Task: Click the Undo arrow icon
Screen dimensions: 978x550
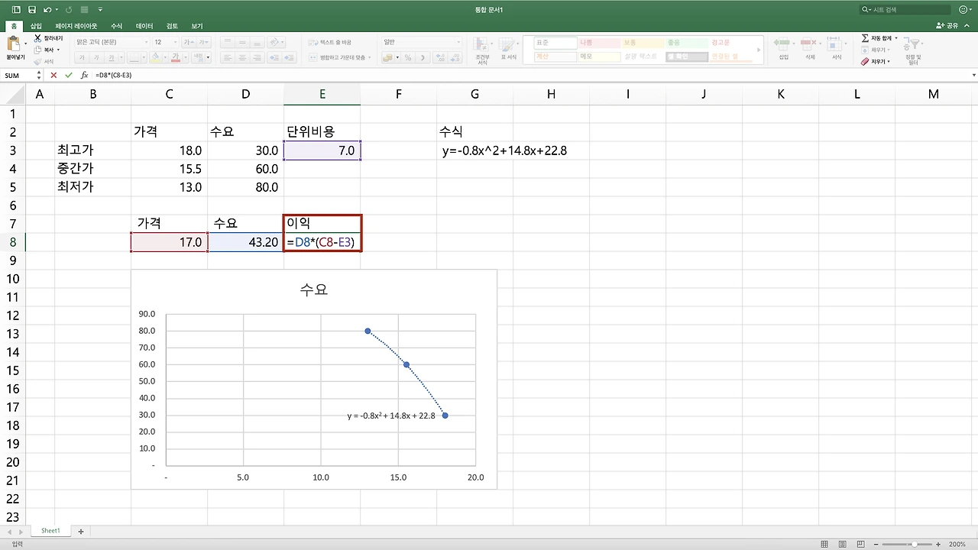Action: click(47, 10)
